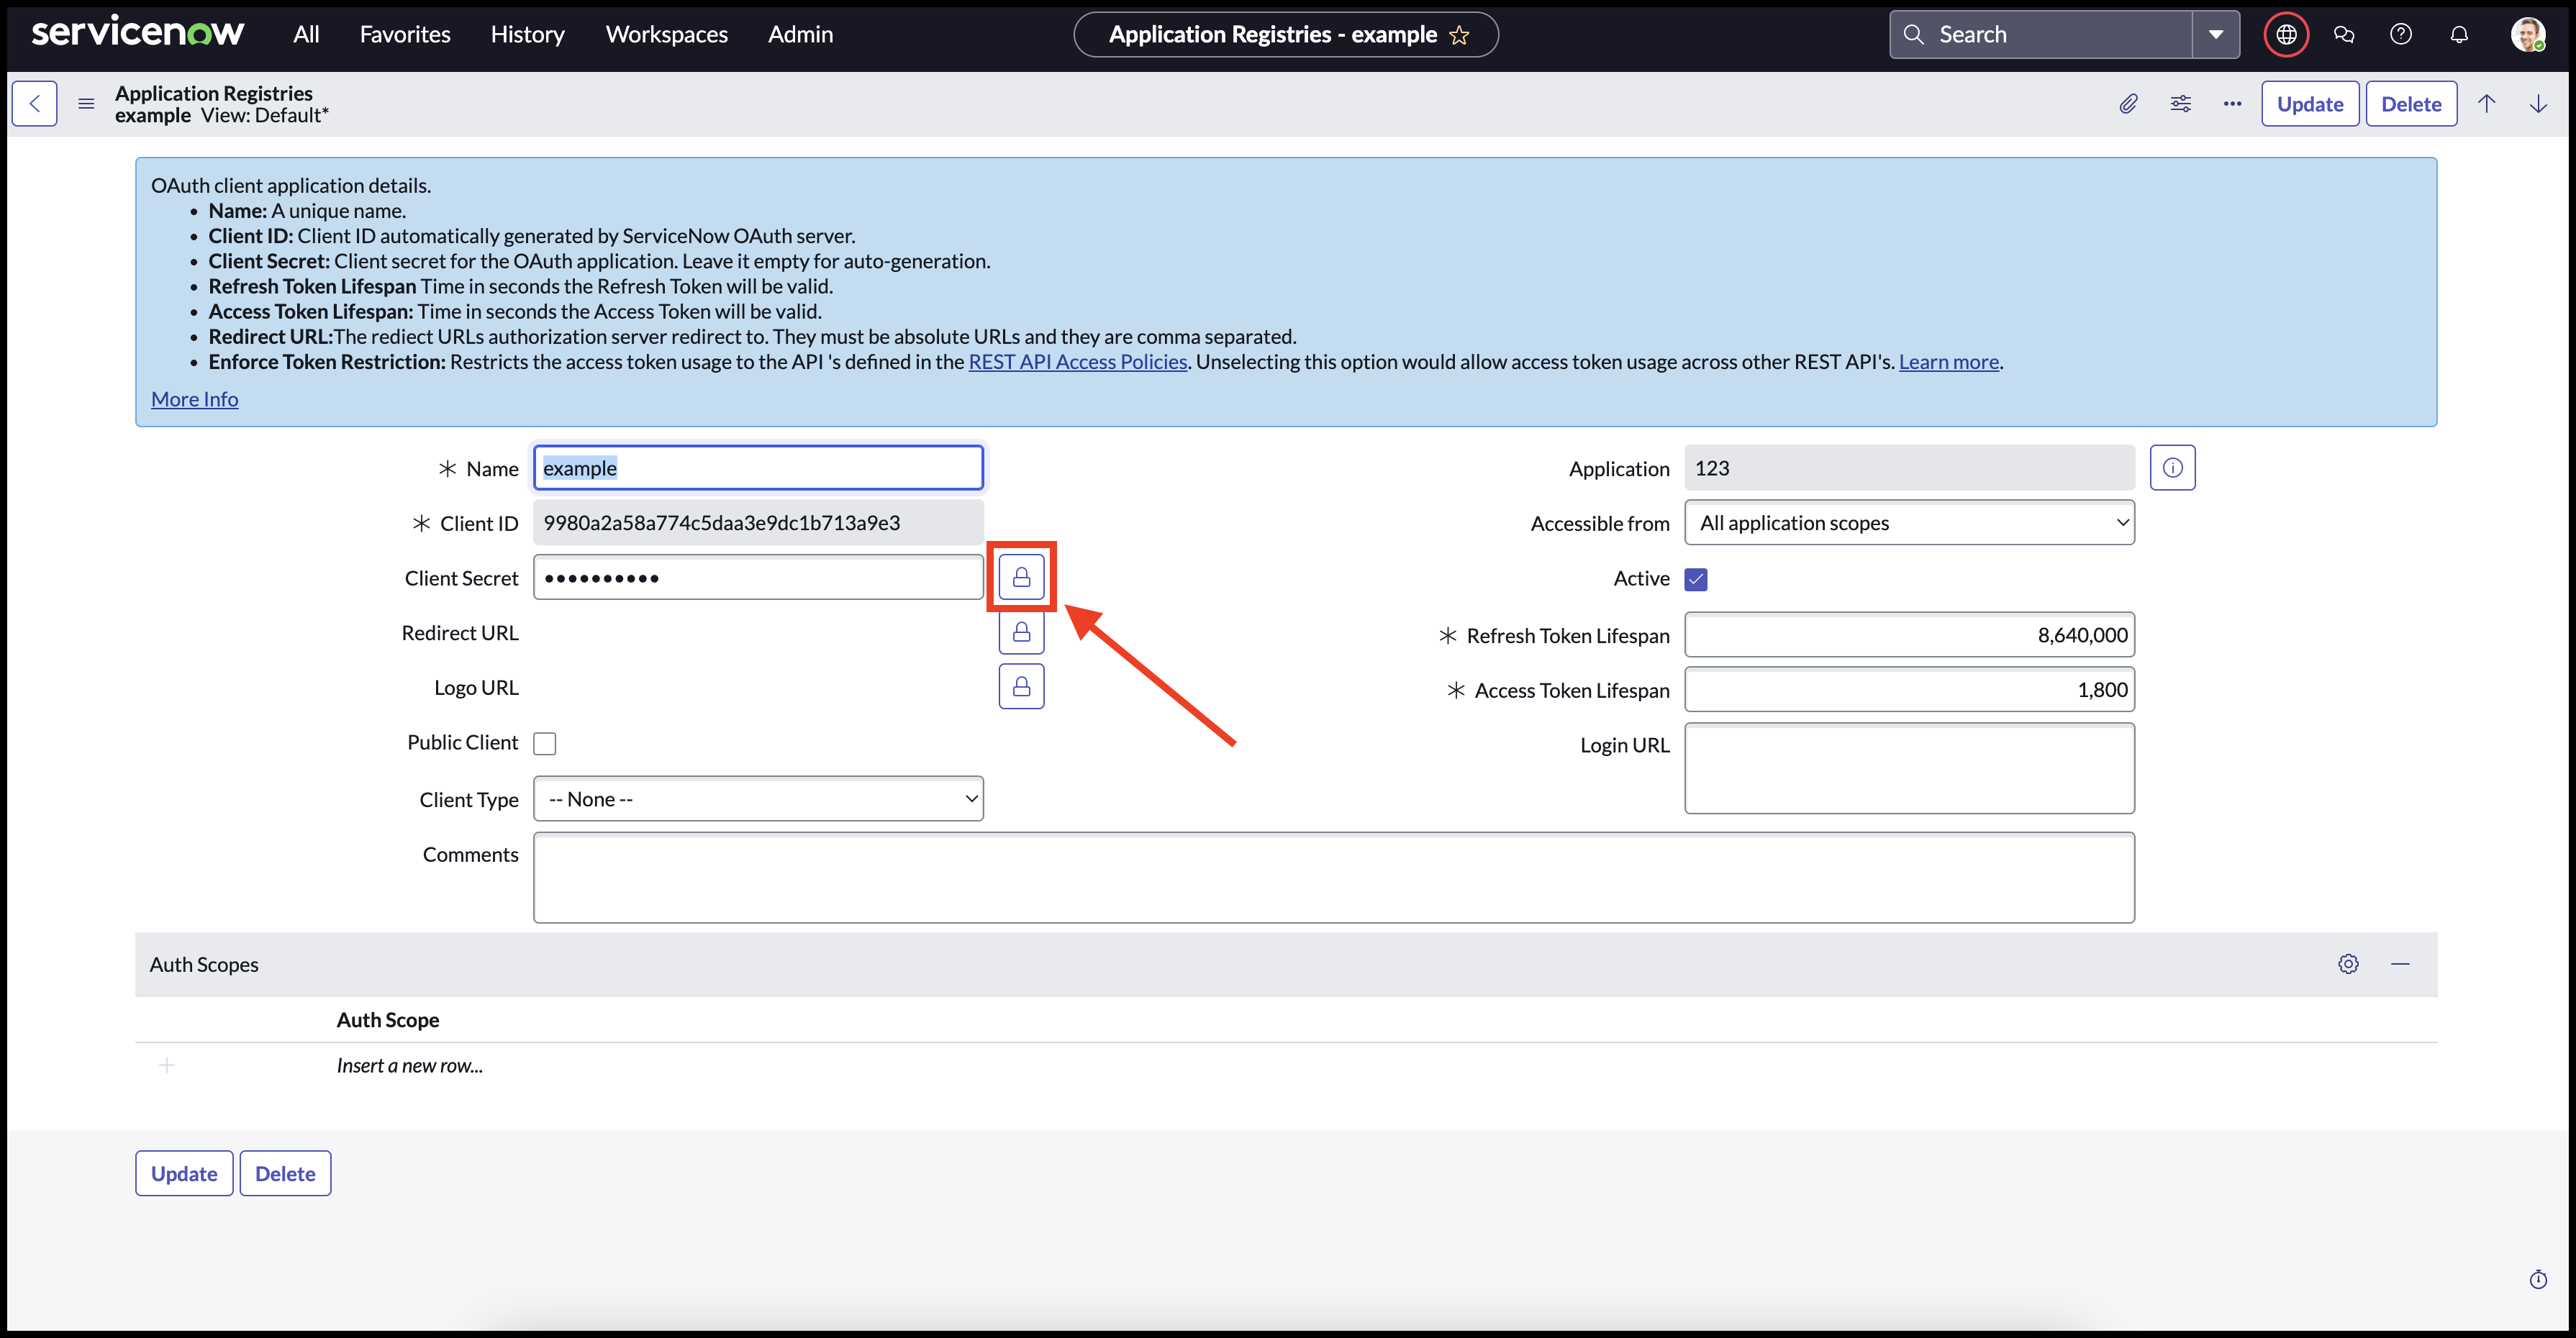
Task: Open attachments paperclip icon
Action: pos(2128,104)
